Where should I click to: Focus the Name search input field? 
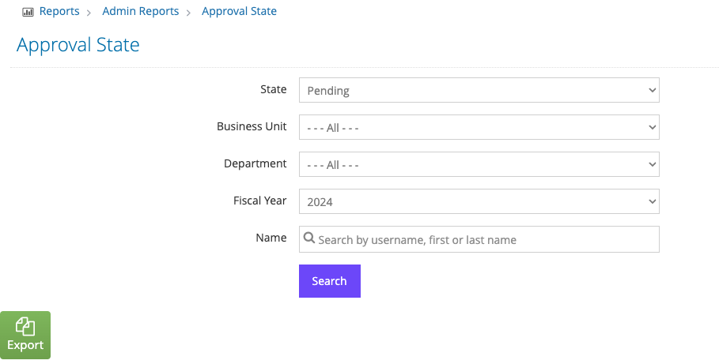[x=479, y=239]
